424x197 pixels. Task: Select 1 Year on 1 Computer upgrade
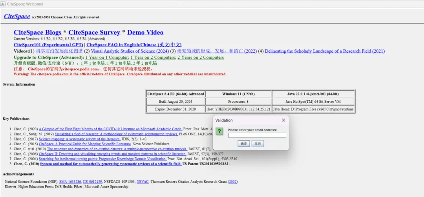tap(106, 58)
